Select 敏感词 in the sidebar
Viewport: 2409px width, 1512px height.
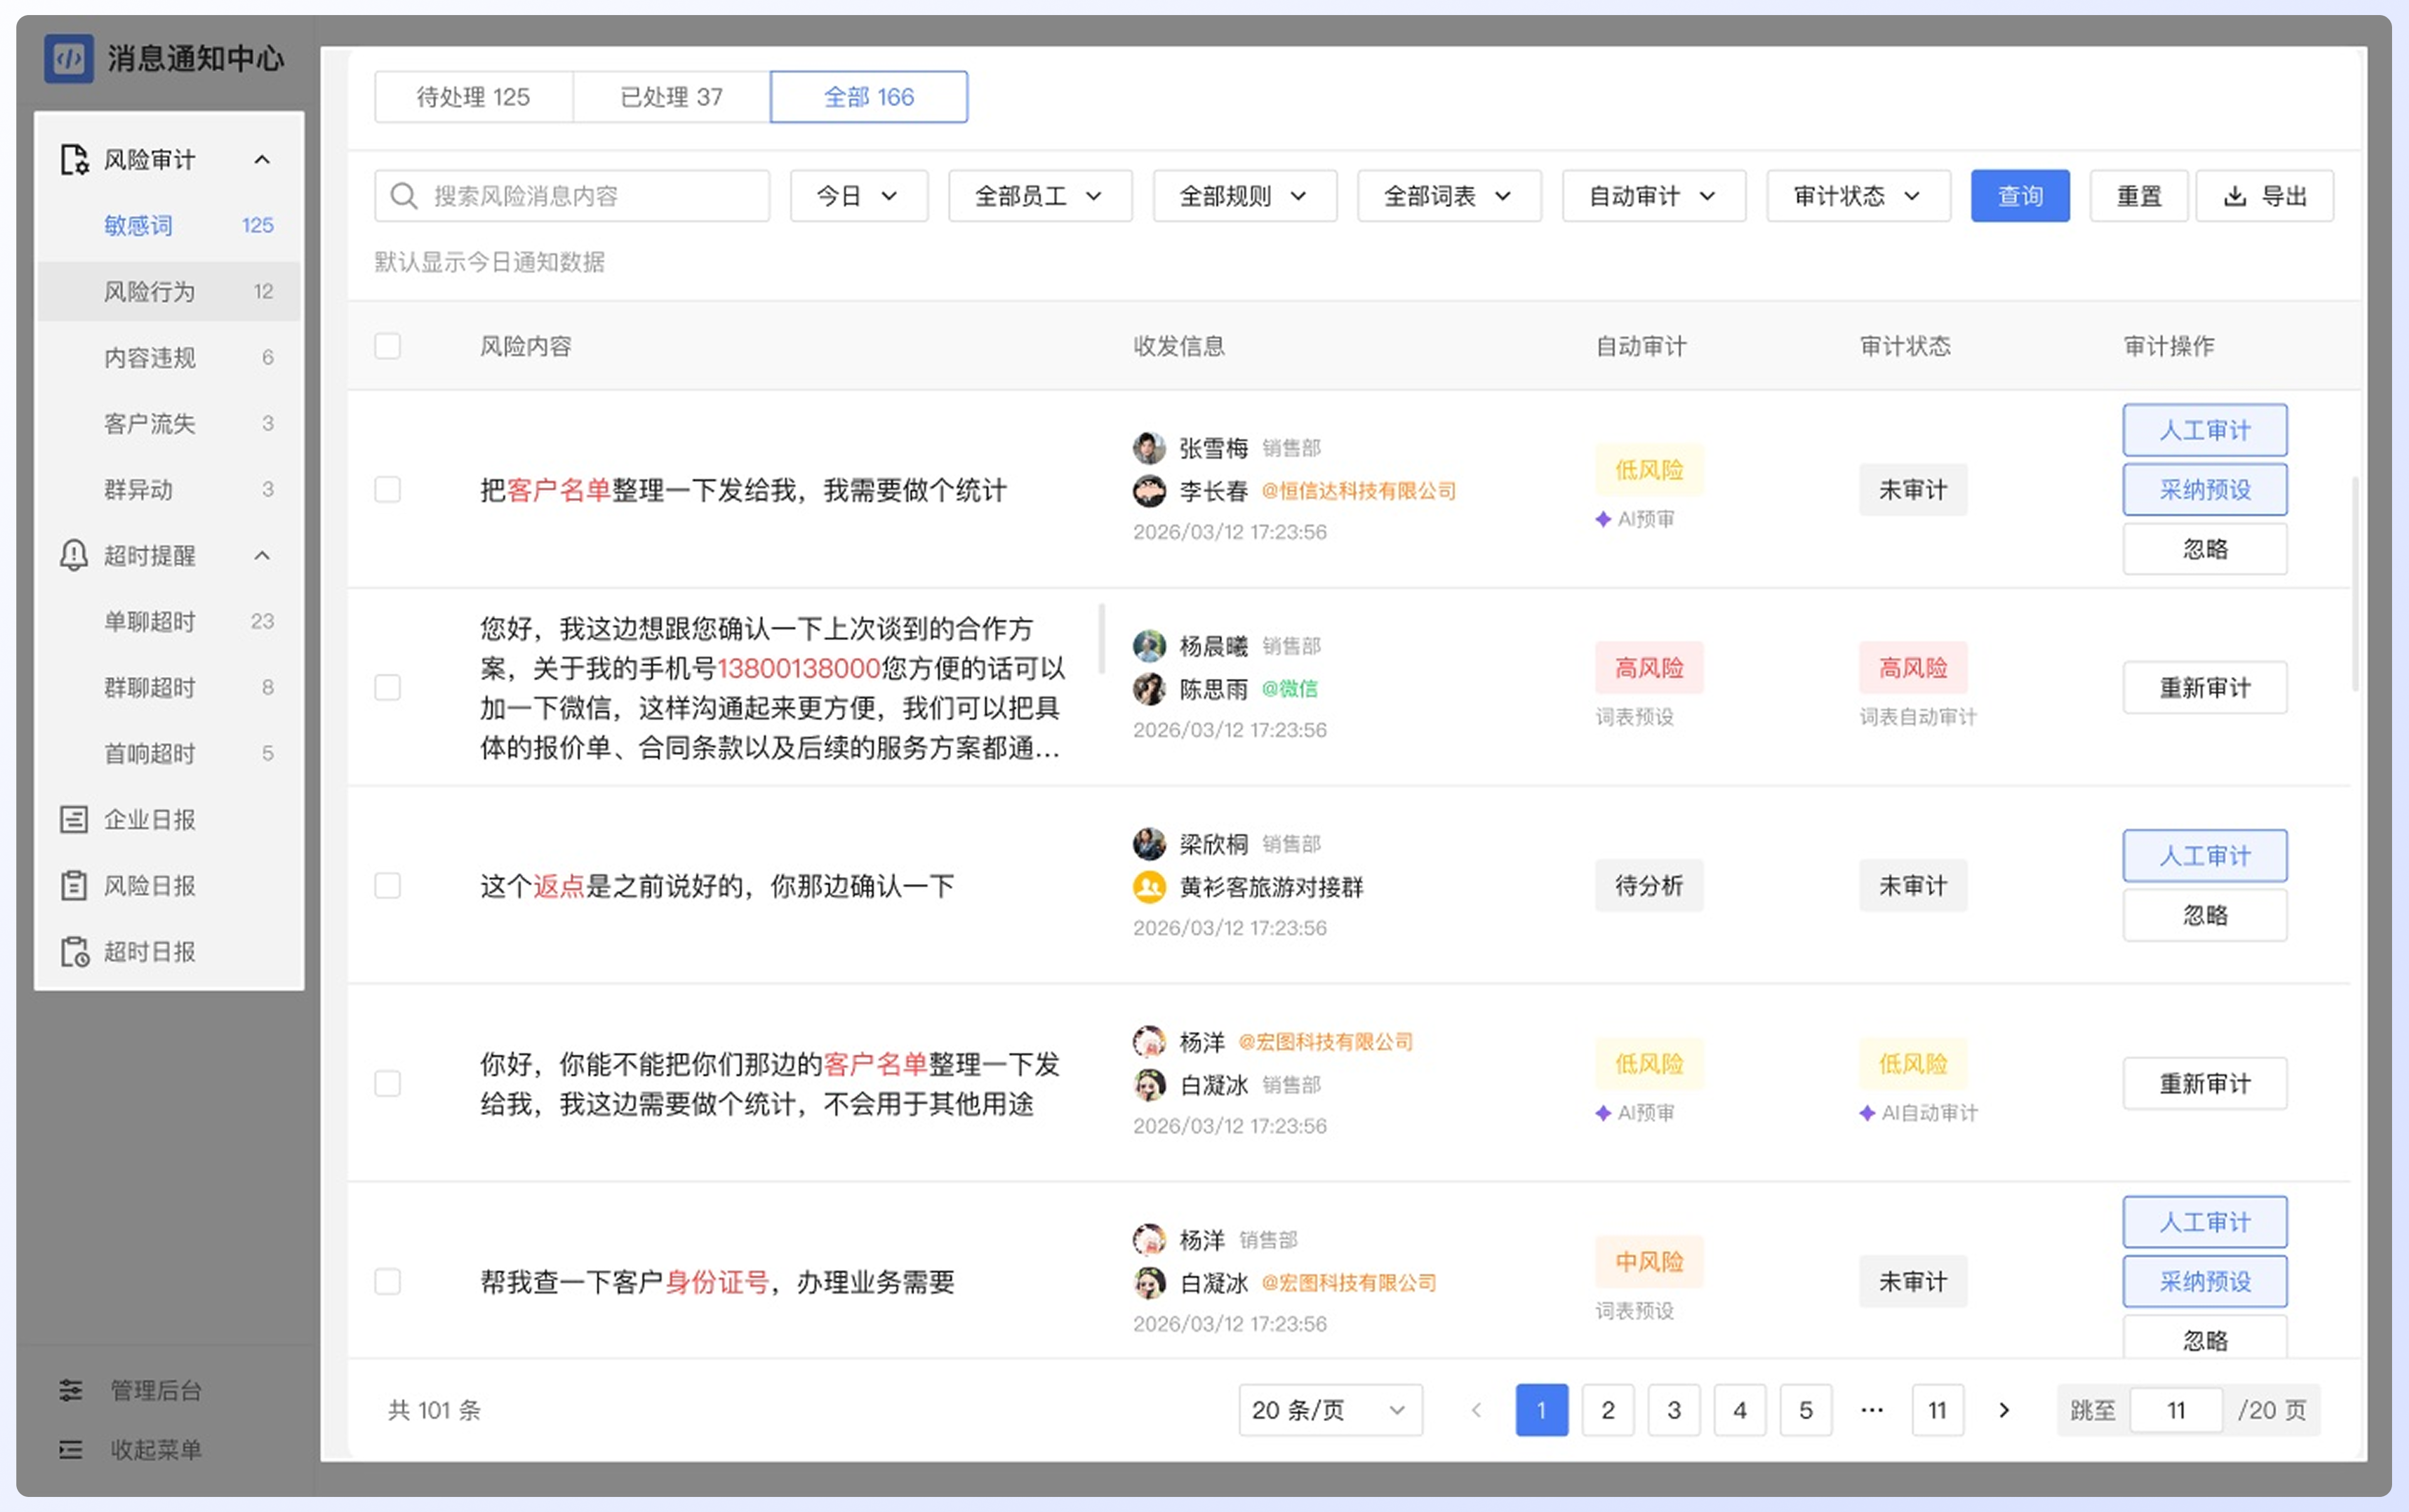169,225
